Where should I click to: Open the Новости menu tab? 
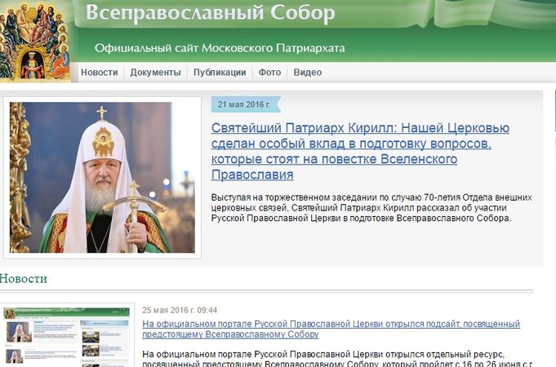click(x=100, y=73)
